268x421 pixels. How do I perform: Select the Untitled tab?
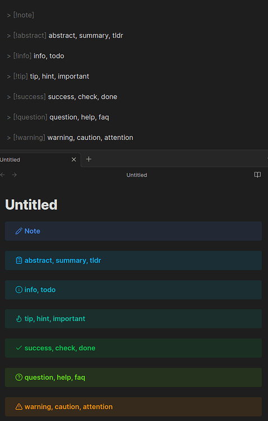[x=40, y=160]
